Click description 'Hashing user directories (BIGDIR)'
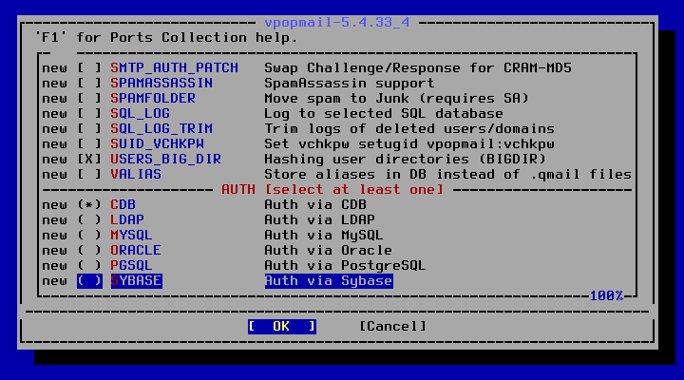Image resolution: width=684 pixels, height=380 pixels. pos(406,160)
